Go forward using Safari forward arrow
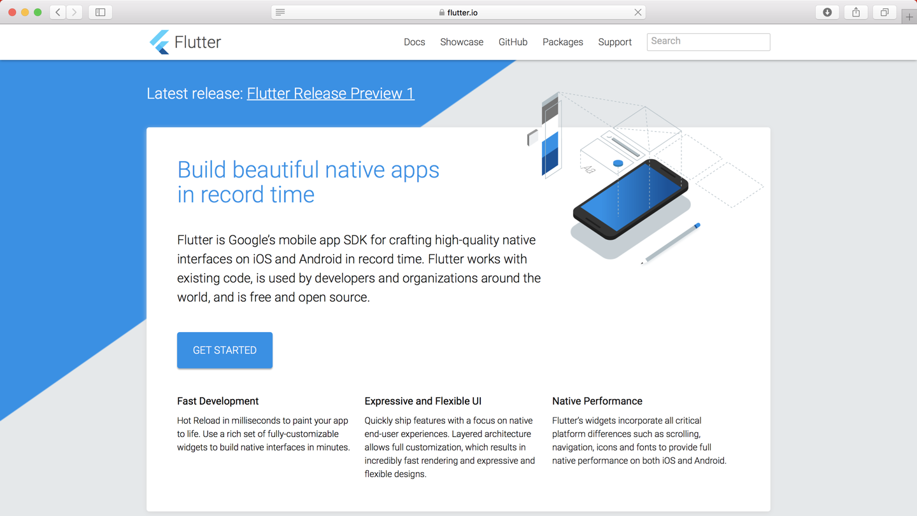 pyautogui.click(x=75, y=12)
